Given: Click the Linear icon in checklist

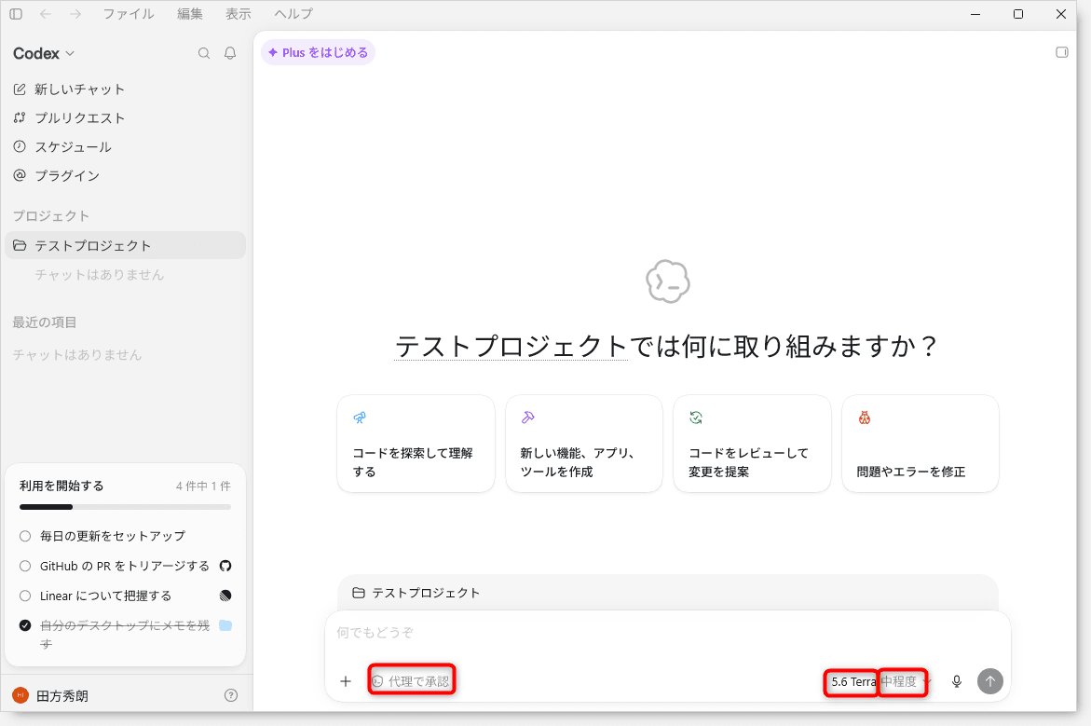Looking at the screenshot, I should coord(225,596).
